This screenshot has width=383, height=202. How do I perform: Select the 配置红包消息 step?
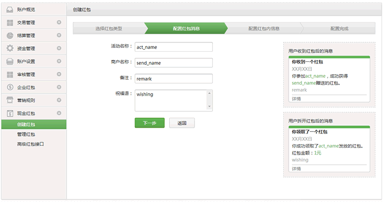point(186,28)
